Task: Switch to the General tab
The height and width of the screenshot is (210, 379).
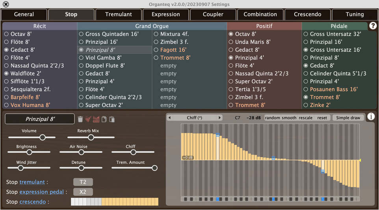Action: click(x=24, y=14)
